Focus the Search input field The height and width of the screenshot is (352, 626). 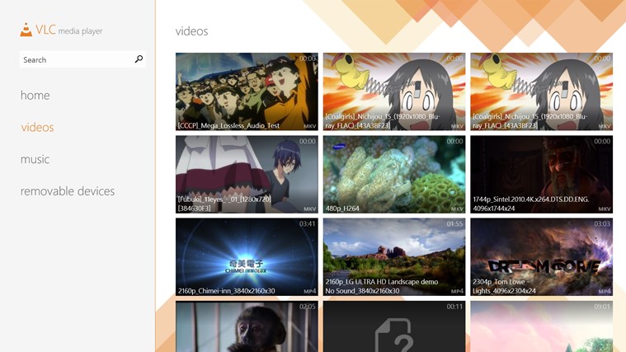click(82, 59)
